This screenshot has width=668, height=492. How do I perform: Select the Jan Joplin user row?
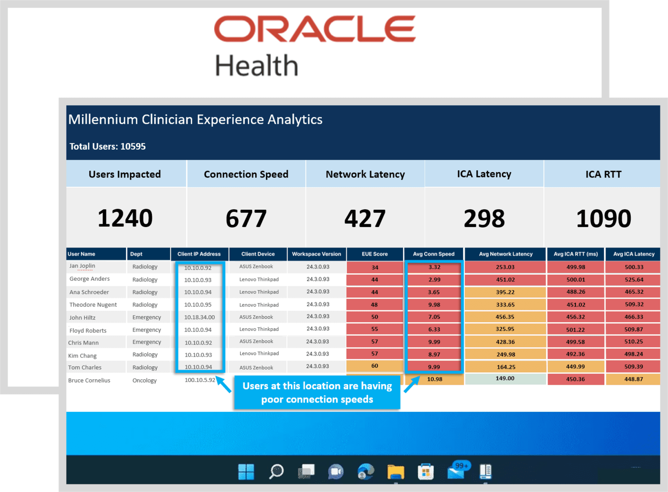point(82,266)
